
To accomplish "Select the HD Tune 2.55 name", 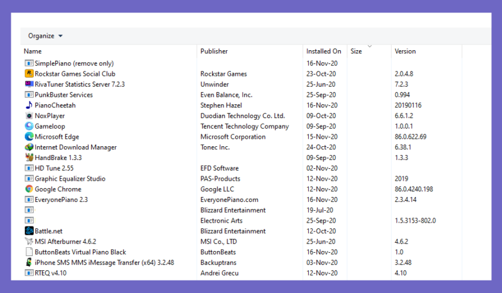I will [x=54, y=168].
